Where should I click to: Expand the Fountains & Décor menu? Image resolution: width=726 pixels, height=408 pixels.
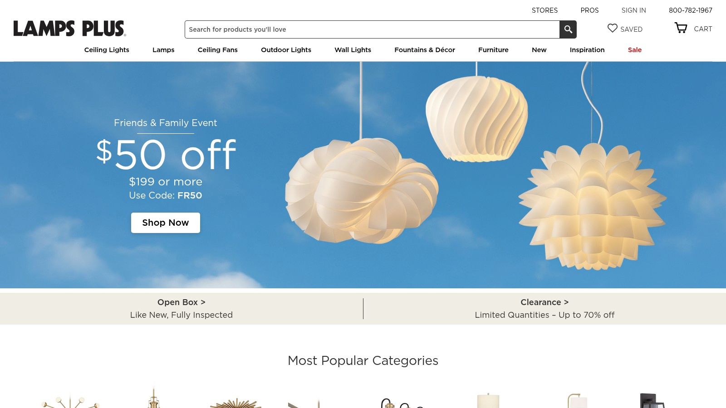point(425,50)
